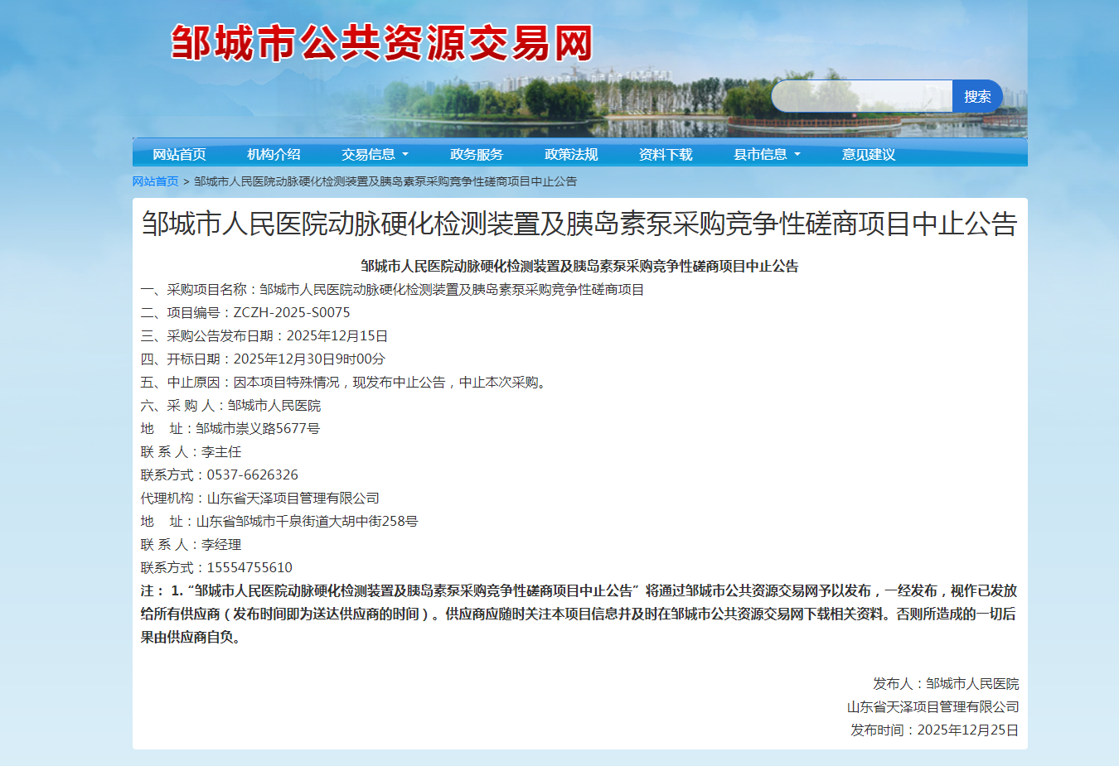Open the 资料下载 download section

tap(666, 154)
